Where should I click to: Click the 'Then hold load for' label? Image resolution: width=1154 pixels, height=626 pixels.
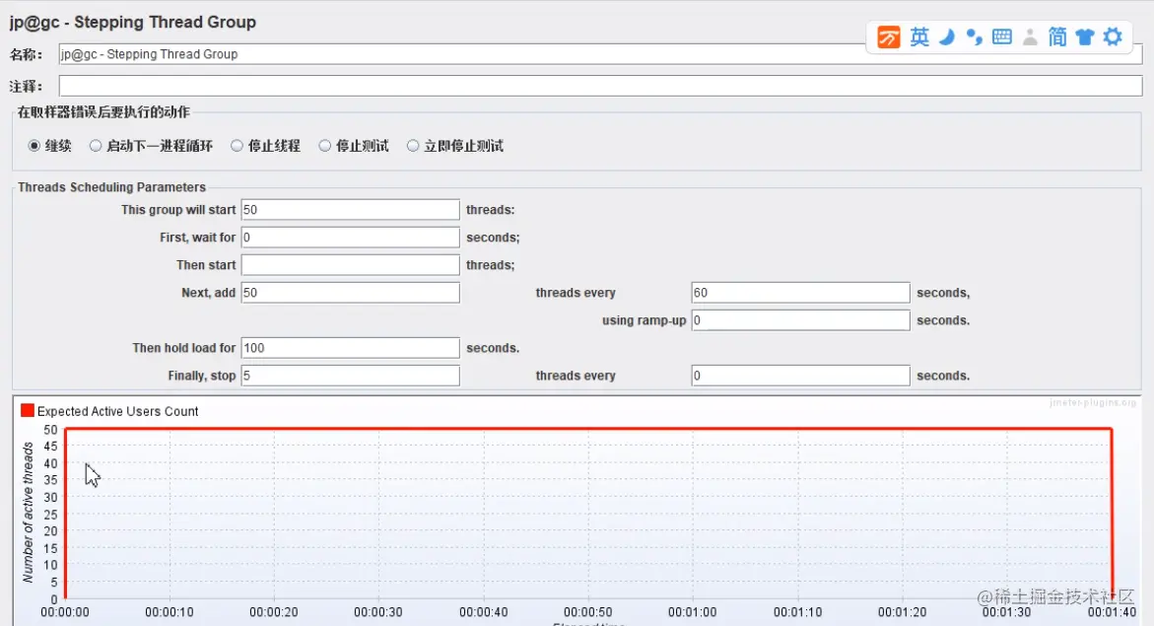coord(184,348)
